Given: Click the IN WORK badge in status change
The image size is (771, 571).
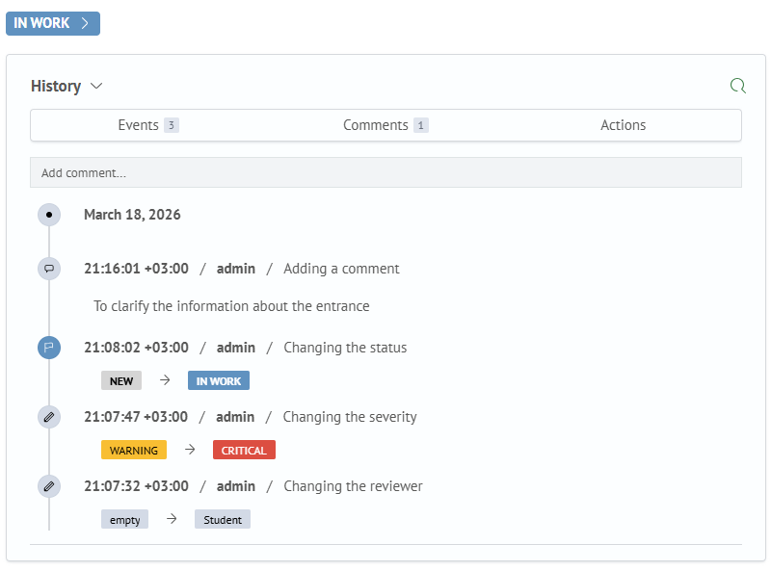Looking at the screenshot, I should click(219, 381).
